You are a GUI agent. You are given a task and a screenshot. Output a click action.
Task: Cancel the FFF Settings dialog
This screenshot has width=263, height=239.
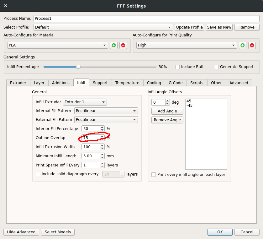click(247, 232)
